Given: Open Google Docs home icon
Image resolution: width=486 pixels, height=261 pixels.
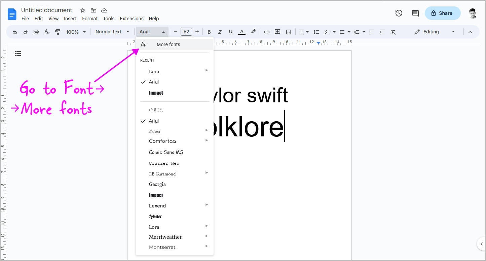Looking at the screenshot, I should (x=12, y=14).
